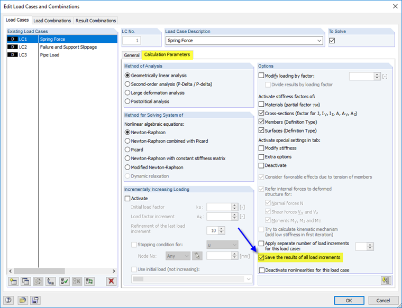
Task: Open the Load Cases tab
Action: tap(17, 20)
